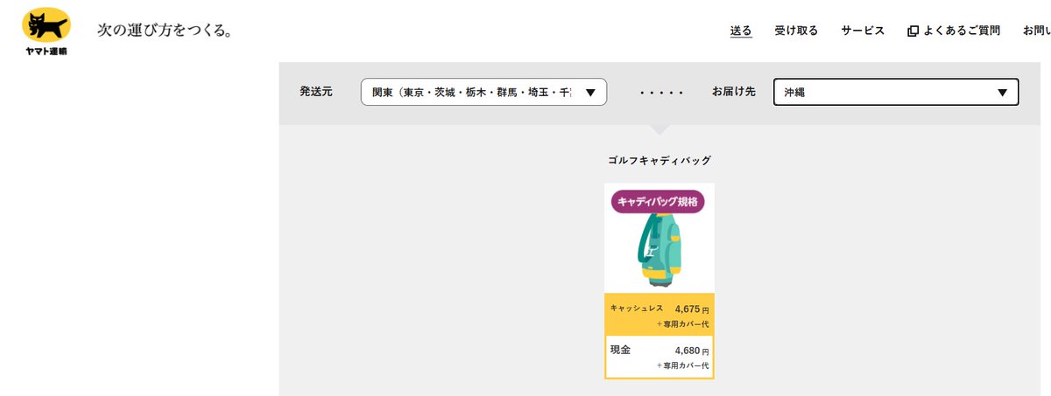1051x396 pixels.
Task: Click the ゴルフキャディバッグ heading
Action: tap(660, 161)
